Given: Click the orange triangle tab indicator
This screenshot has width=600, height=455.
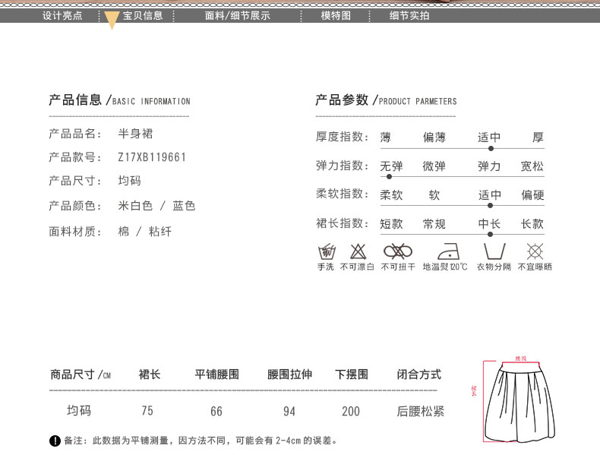Looking at the screenshot, I should (x=112, y=21).
